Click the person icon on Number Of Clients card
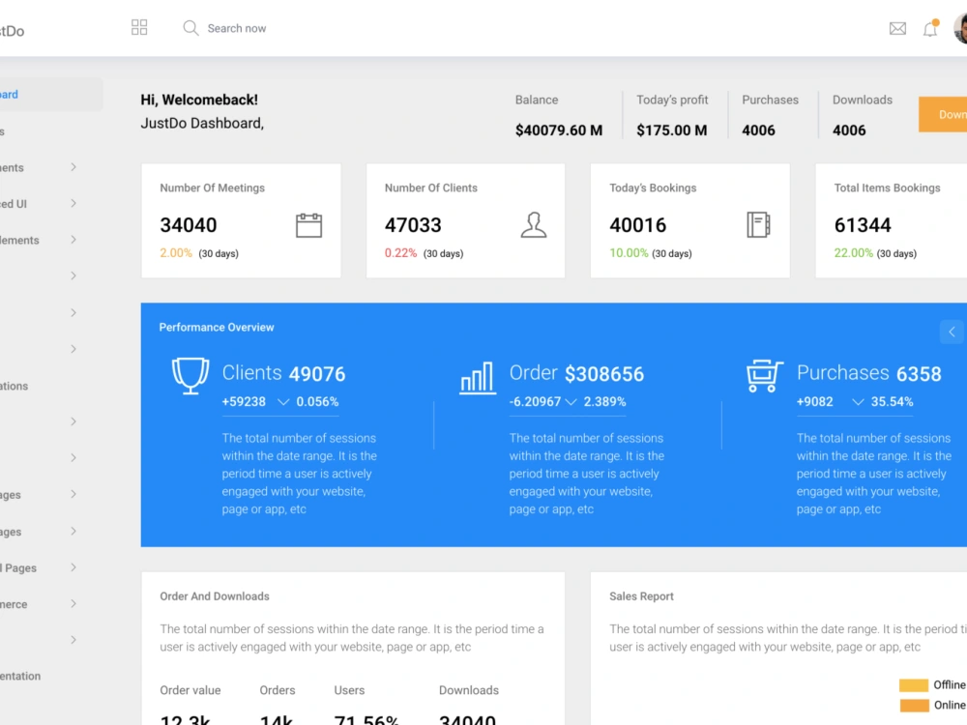967x725 pixels. click(534, 224)
